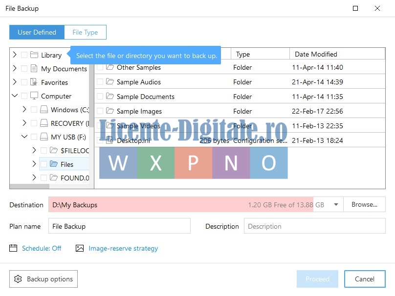
Task: Tick the My Documents checkbox
Action: [24, 68]
